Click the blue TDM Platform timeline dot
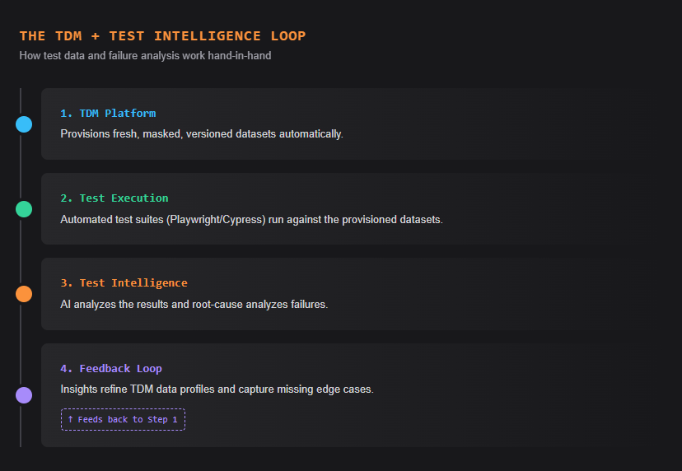This screenshot has height=471, width=682. (24, 124)
